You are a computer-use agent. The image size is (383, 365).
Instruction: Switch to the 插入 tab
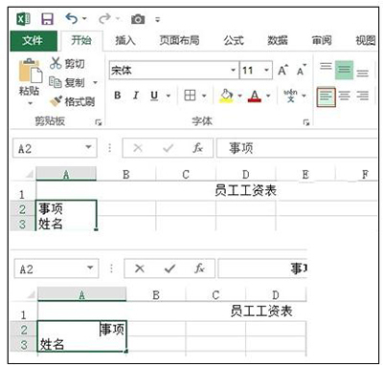tap(125, 40)
